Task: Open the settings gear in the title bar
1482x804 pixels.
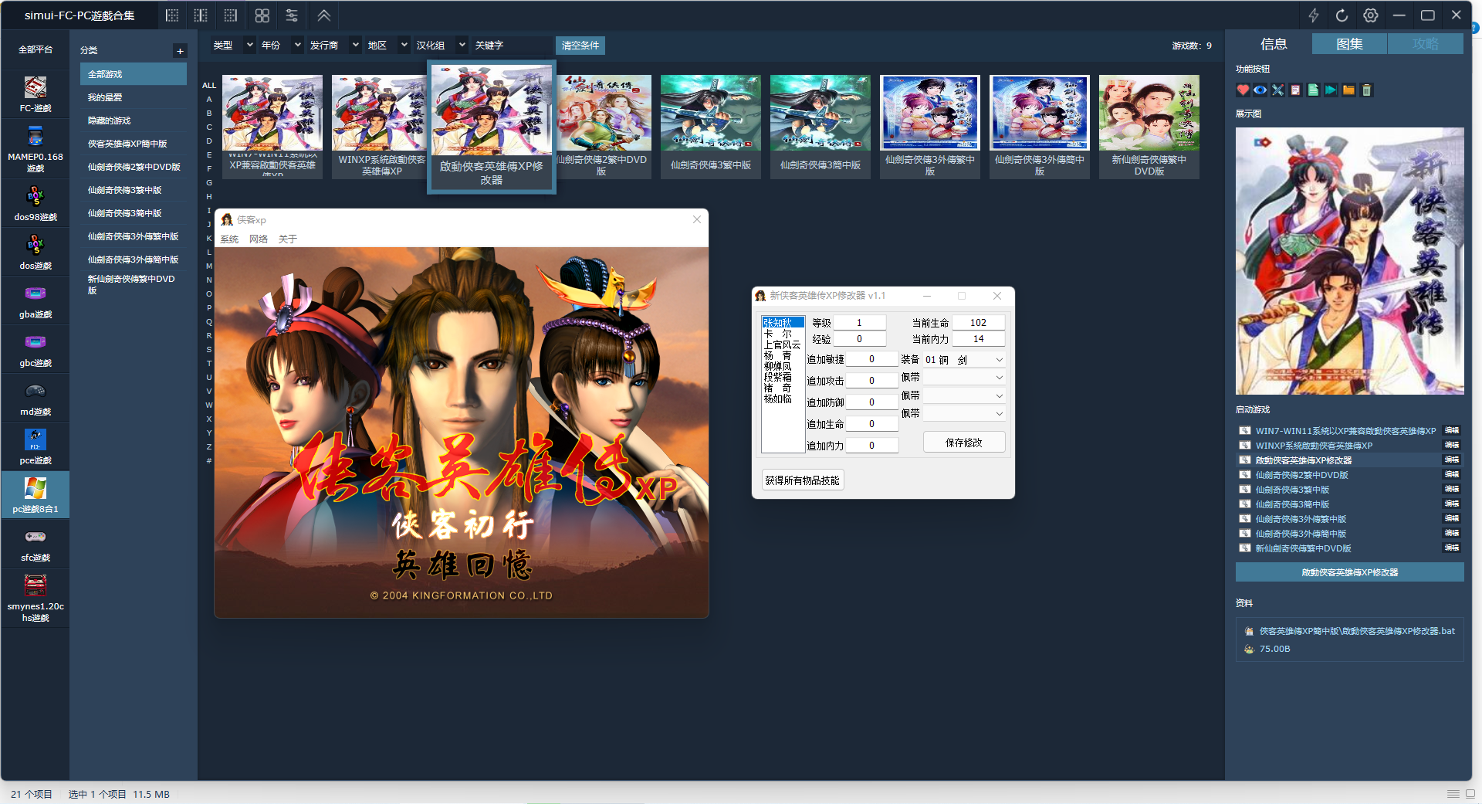Action: pyautogui.click(x=1370, y=15)
